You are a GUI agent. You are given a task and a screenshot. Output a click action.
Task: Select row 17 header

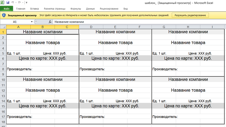click(3, 117)
